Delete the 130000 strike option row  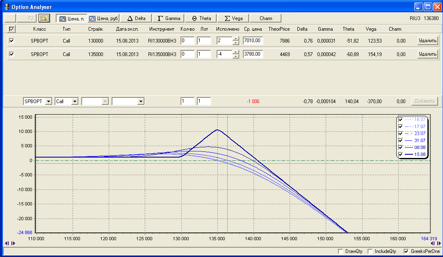pyautogui.click(x=428, y=41)
